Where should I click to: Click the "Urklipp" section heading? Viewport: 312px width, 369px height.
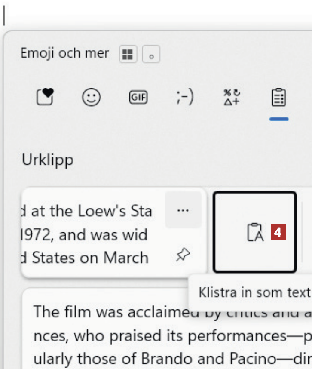coord(48,160)
